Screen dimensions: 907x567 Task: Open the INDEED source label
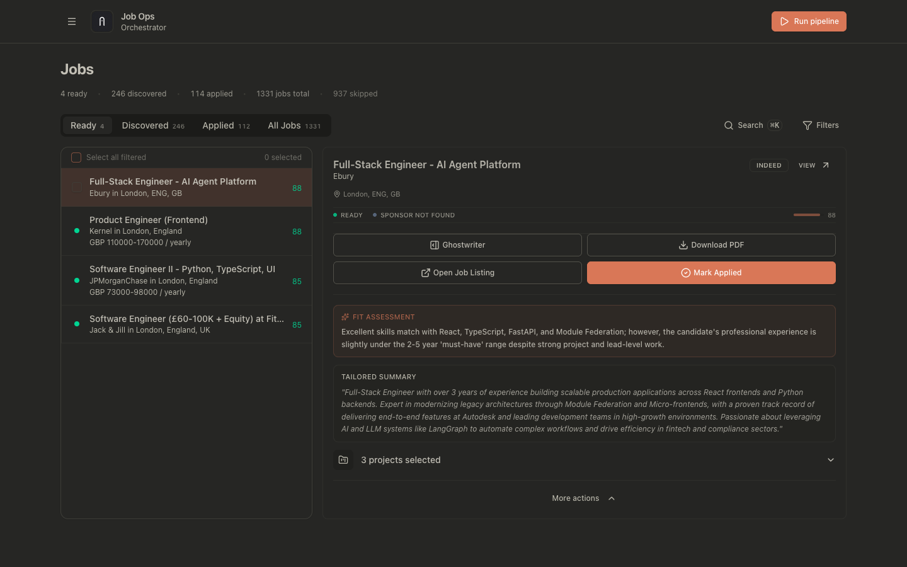coord(768,164)
